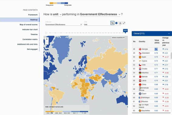Screen dimensions: 172x115
Task: Open the chart settings sliders icon
Action: (112, 23)
